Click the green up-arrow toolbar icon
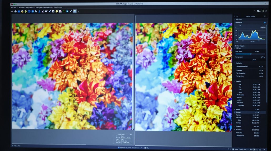The height and width of the screenshot is (151, 271). (x=64, y=11)
